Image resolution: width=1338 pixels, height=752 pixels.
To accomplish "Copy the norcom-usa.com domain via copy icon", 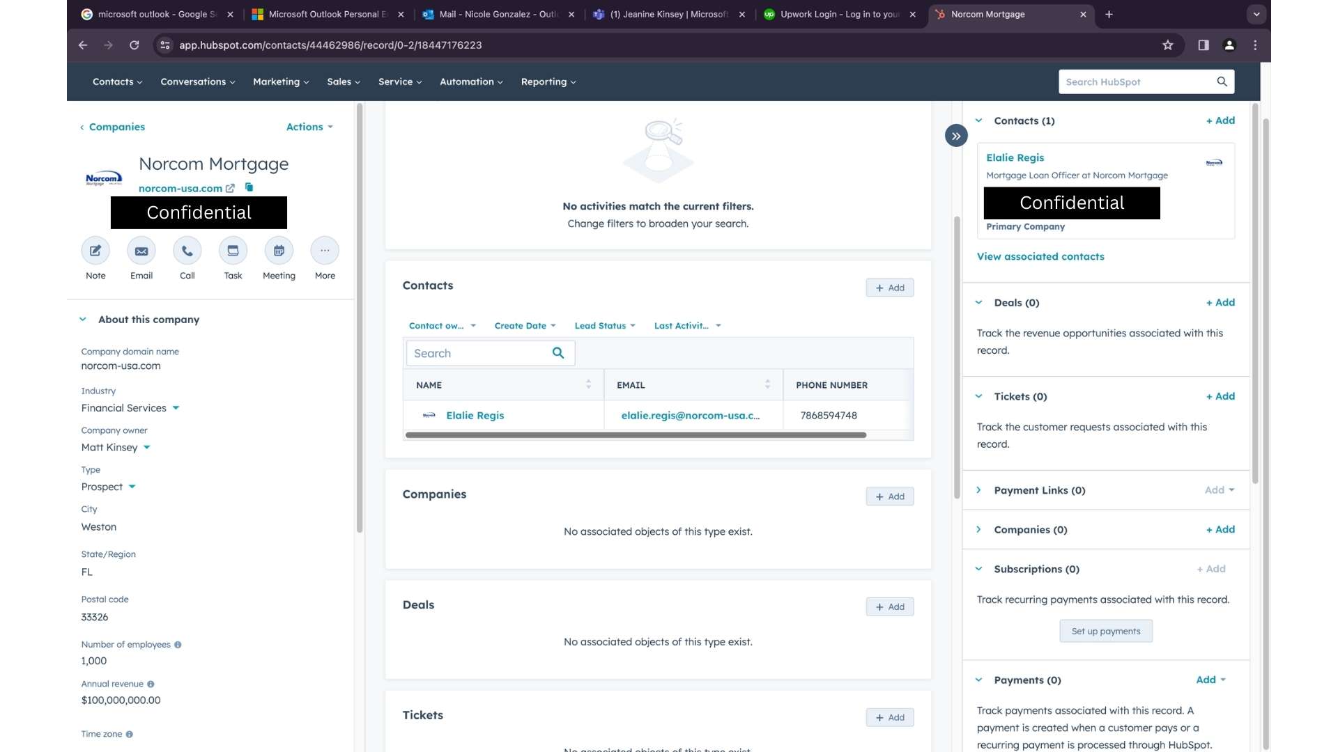I will 249,187.
